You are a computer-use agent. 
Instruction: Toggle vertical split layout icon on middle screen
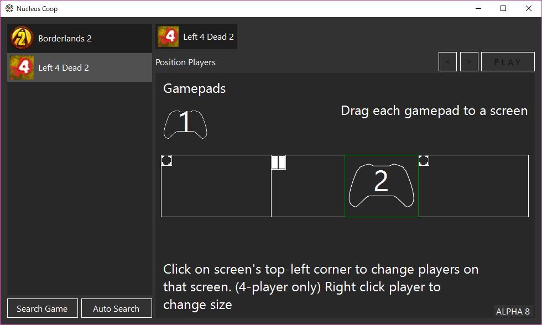(279, 162)
